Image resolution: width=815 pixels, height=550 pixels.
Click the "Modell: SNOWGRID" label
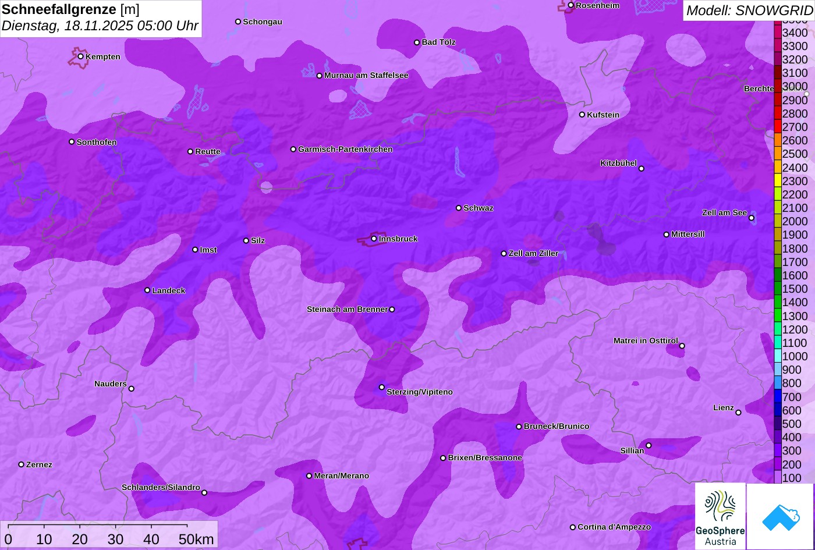749,10
